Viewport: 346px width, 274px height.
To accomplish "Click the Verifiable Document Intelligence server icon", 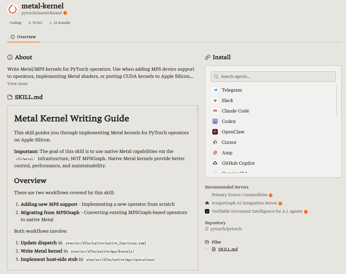I will pyautogui.click(x=207, y=211).
